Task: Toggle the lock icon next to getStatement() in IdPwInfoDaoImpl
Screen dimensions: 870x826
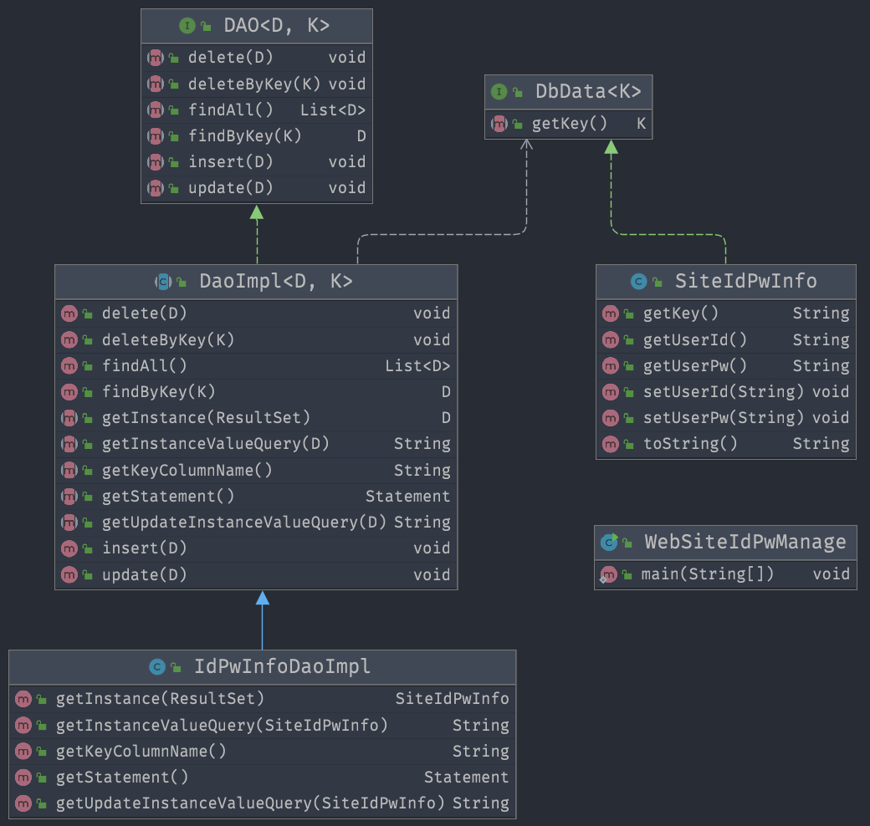Action: click(41, 778)
